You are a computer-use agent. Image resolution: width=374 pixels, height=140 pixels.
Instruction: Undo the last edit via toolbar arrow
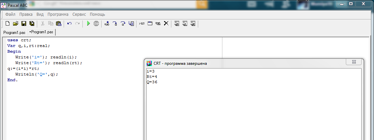pos(69,24)
